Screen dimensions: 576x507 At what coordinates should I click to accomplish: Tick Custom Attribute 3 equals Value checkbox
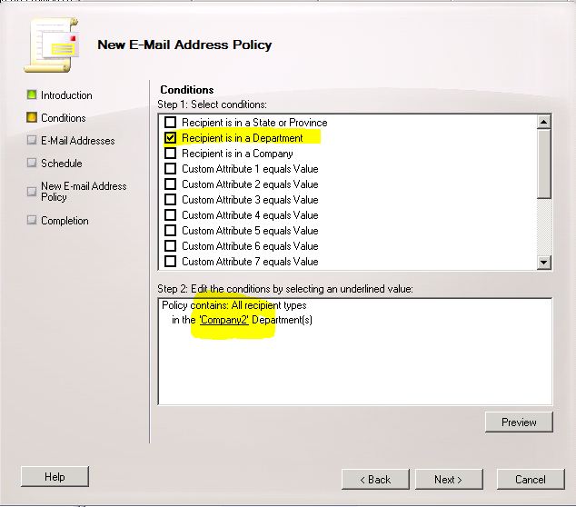[x=170, y=200]
